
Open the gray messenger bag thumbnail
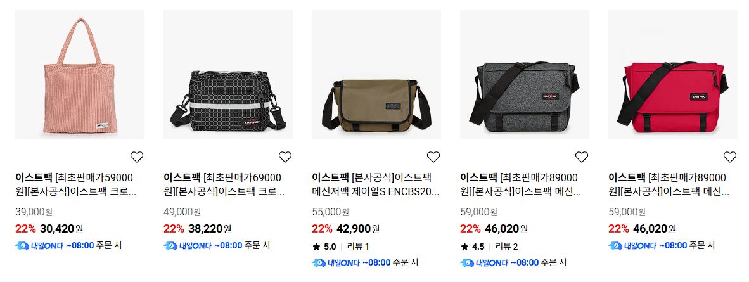click(525, 75)
